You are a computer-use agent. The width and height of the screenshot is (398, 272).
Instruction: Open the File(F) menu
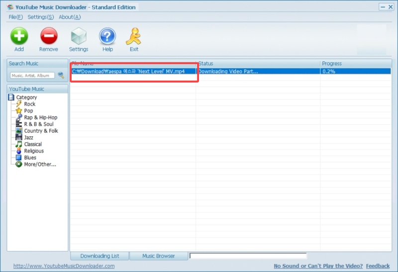tap(16, 17)
